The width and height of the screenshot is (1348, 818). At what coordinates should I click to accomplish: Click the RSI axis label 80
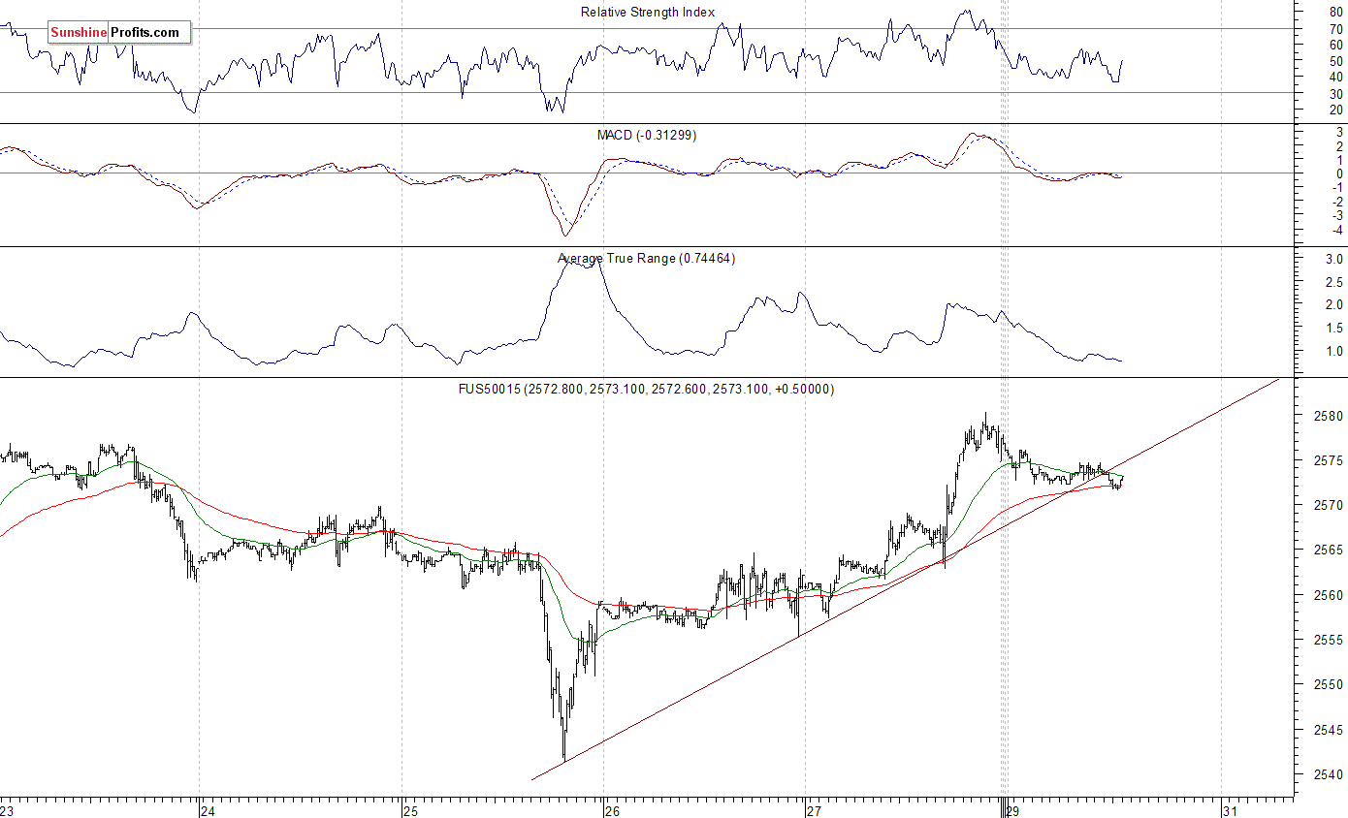point(1336,12)
